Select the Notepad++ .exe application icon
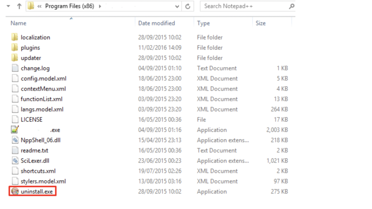 point(15,130)
